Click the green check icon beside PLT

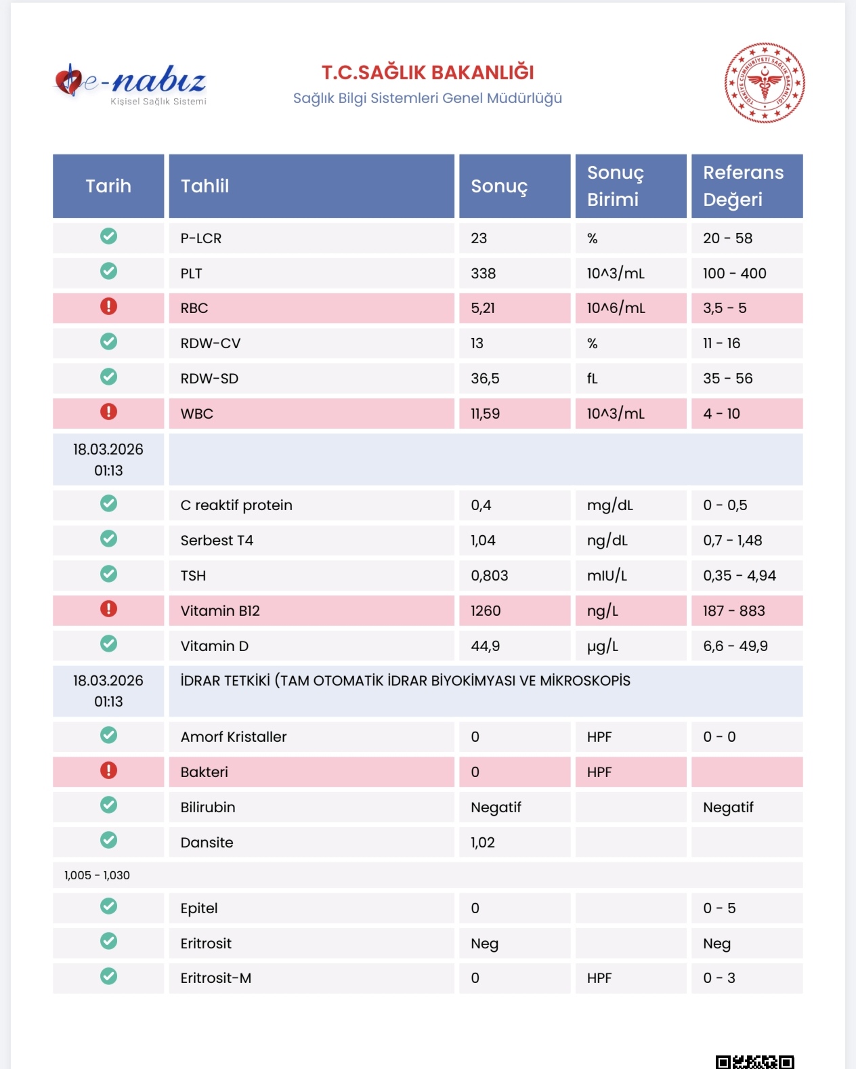click(108, 271)
